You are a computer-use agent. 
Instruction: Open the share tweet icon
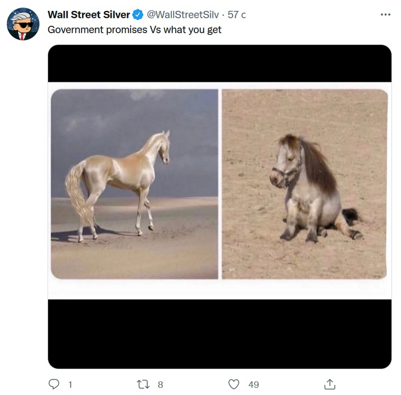(x=330, y=384)
